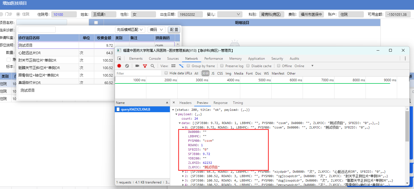This screenshot has height=189, width=414.
Task: Collapse data item 0 测试项目
Action: [183, 127]
